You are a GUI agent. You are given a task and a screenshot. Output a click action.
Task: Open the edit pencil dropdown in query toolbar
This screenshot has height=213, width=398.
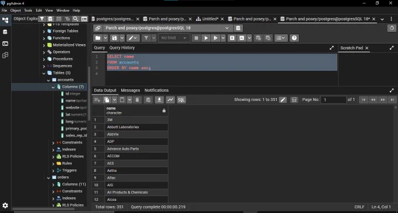[x=133, y=38]
